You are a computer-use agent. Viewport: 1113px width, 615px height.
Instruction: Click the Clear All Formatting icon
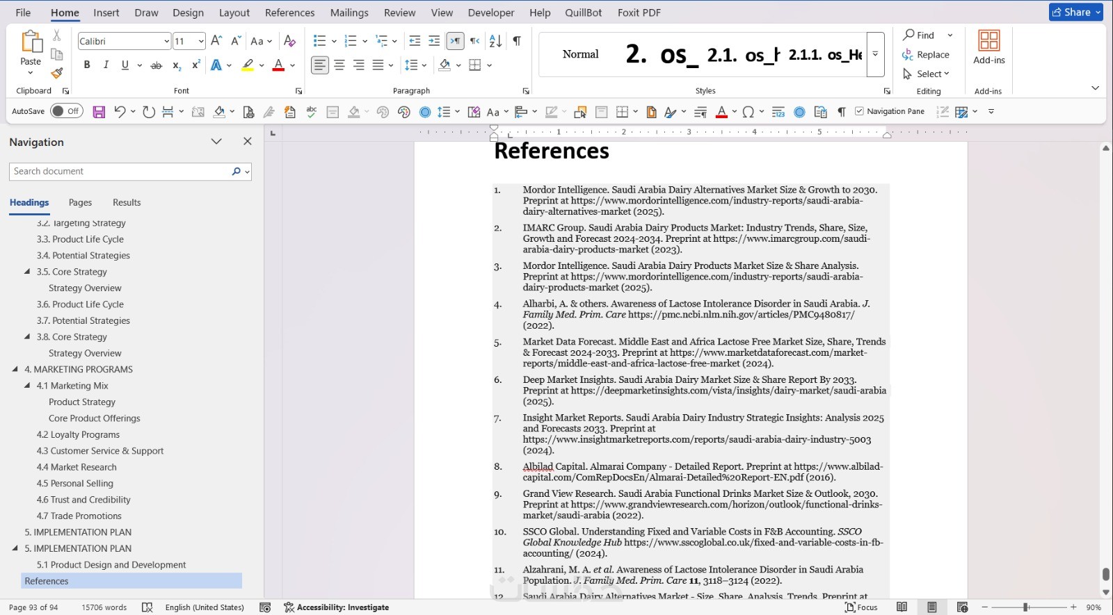(290, 41)
